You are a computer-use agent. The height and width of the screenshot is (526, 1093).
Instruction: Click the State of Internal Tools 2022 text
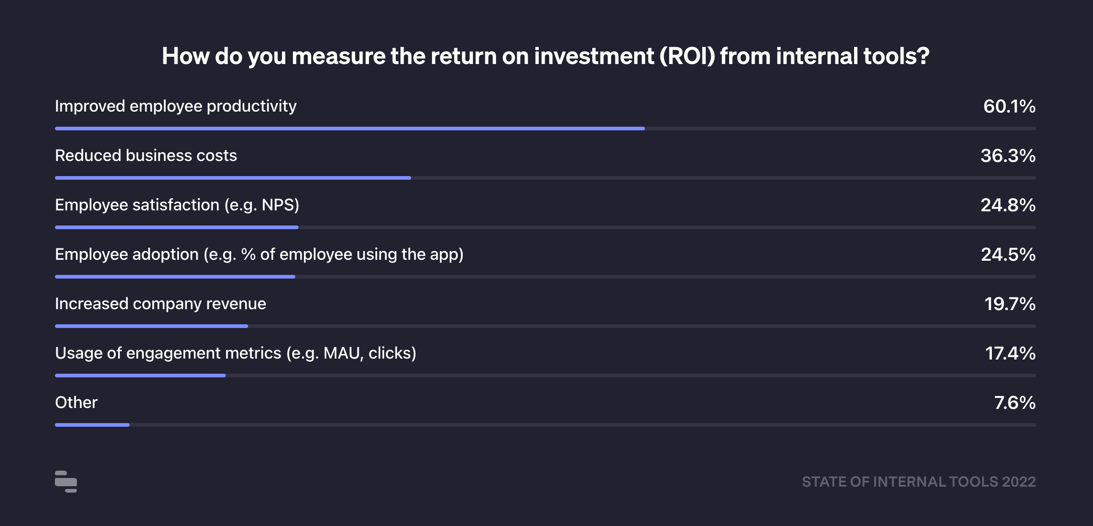point(919,482)
